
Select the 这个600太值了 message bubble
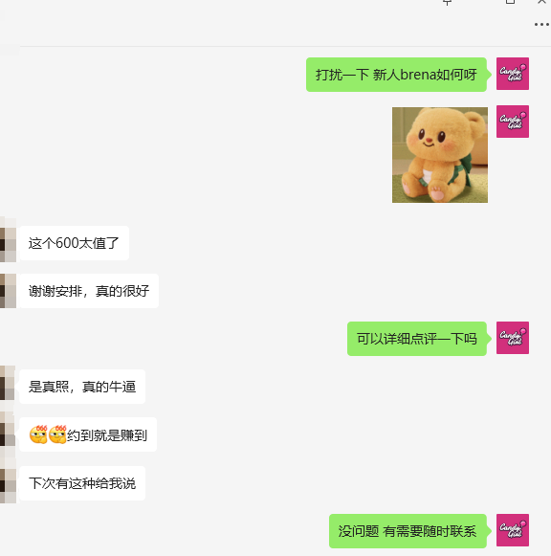pyautogui.click(x=74, y=243)
